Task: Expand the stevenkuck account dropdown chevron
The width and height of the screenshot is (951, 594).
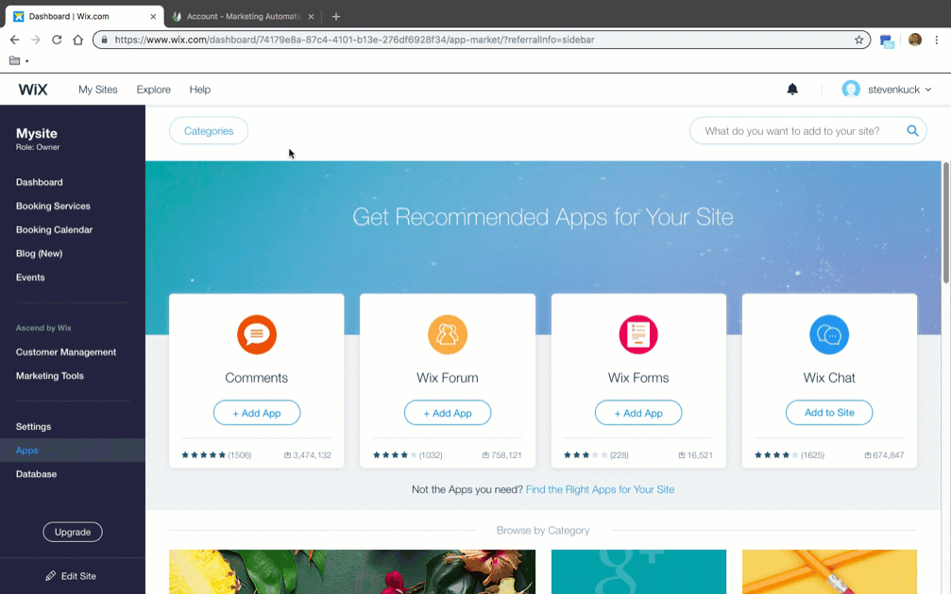Action: [x=928, y=90]
